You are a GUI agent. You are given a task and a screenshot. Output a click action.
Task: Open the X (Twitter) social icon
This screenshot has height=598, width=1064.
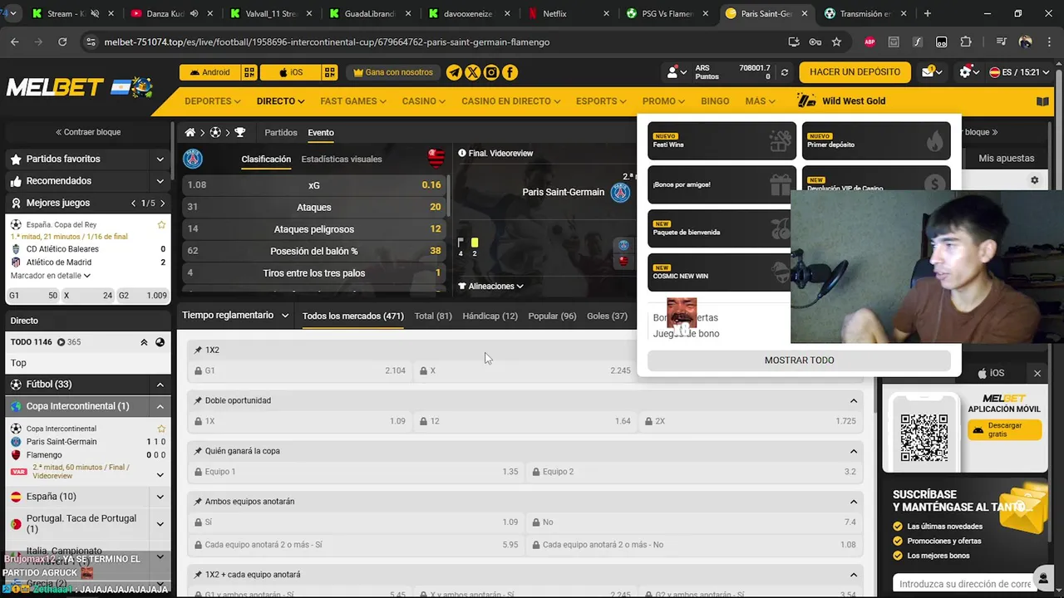click(x=473, y=72)
